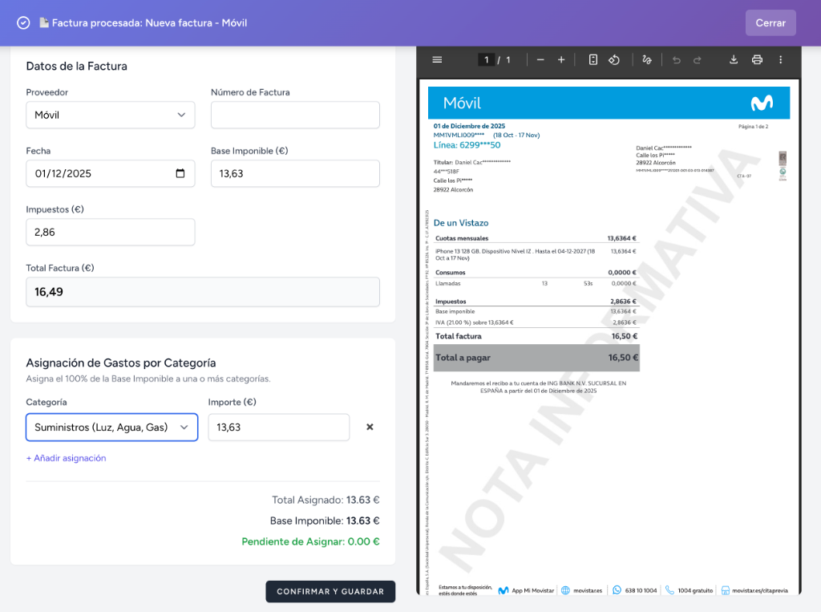Click the 'Total a pagar' row in invoice
The width and height of the screenshot is (821, 612).
tap(536, 358)
